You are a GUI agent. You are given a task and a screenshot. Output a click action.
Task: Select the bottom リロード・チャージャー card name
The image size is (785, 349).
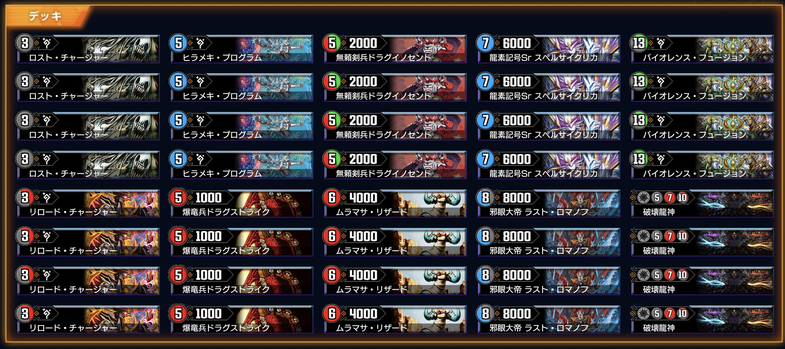point(73,328)
